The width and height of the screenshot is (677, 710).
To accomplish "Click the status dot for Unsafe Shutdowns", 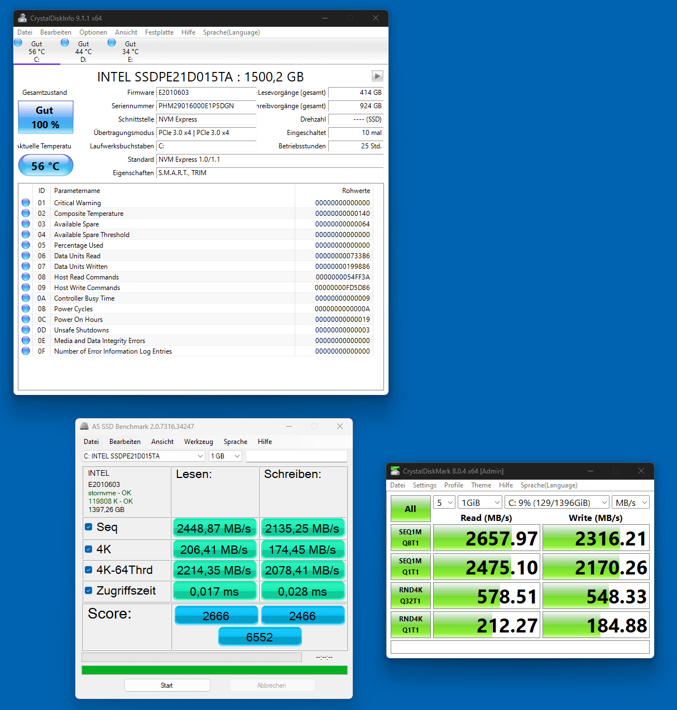I will point(26,330).
